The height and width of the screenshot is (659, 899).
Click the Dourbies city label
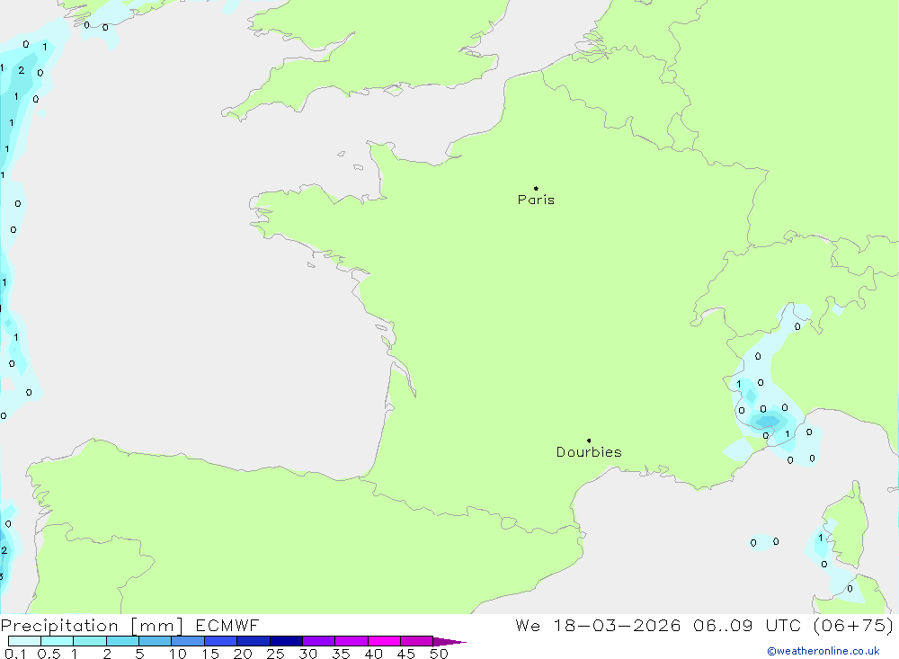pos(589,452)
